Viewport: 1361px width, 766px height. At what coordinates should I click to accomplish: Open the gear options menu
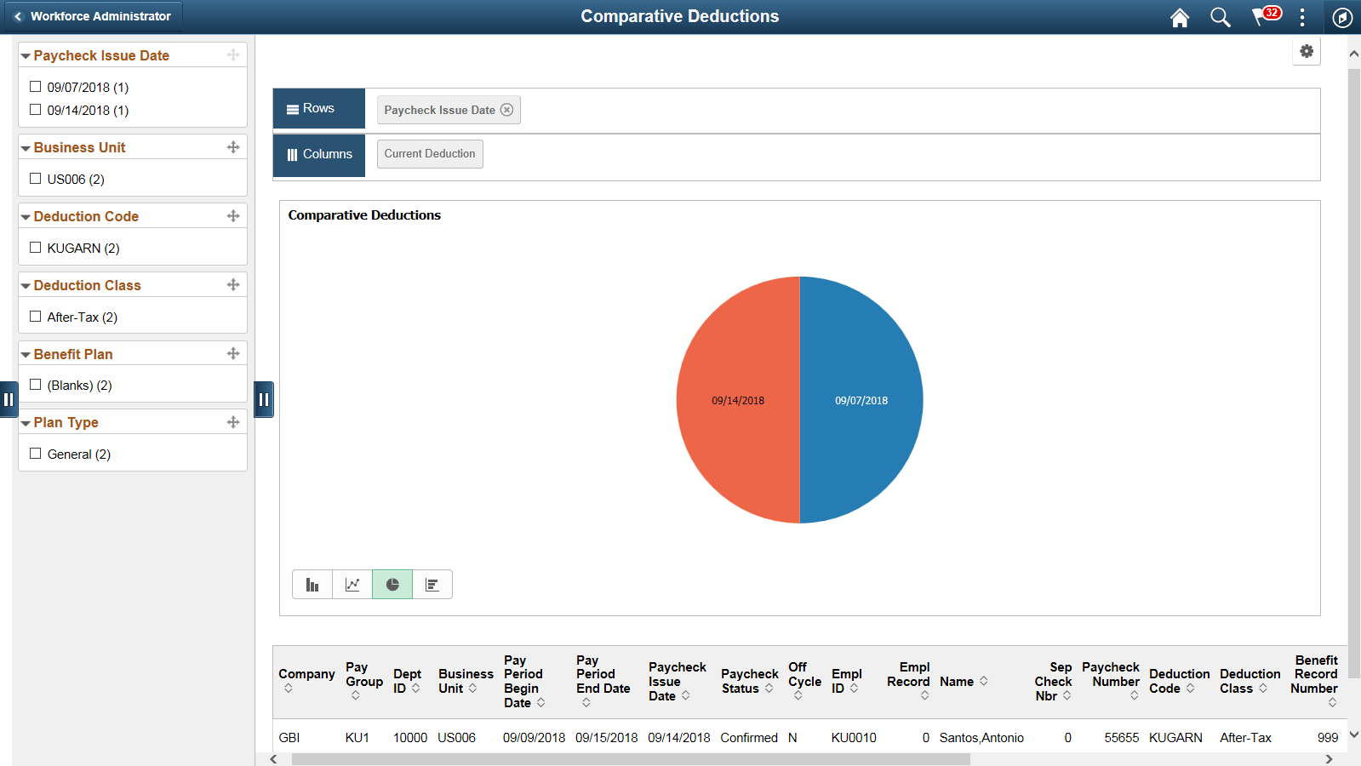1307,51
